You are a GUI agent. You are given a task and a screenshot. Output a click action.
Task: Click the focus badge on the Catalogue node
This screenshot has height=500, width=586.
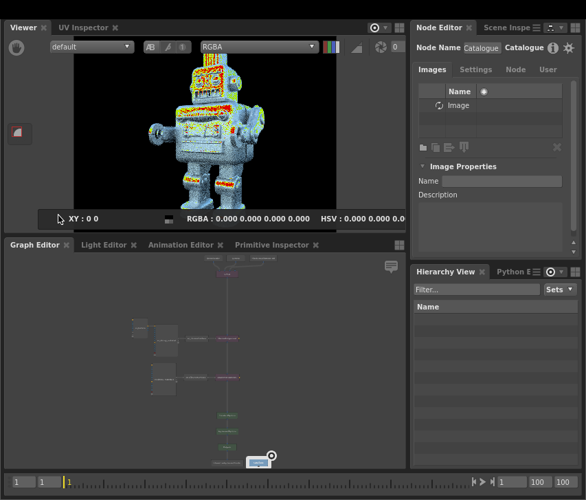[x=271, y=455]
